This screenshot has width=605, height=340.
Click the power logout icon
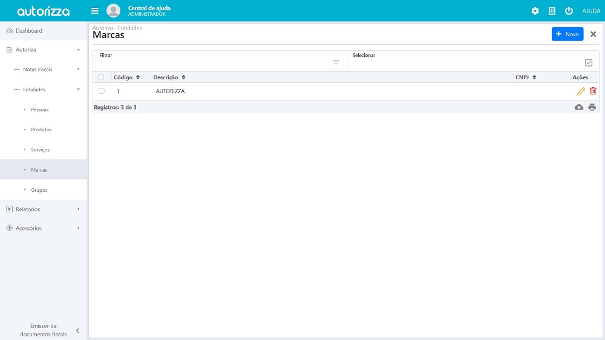(x=569, y=11)
